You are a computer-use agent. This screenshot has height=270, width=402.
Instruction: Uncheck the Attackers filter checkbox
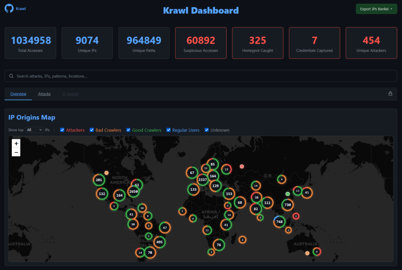pos(62,130)
